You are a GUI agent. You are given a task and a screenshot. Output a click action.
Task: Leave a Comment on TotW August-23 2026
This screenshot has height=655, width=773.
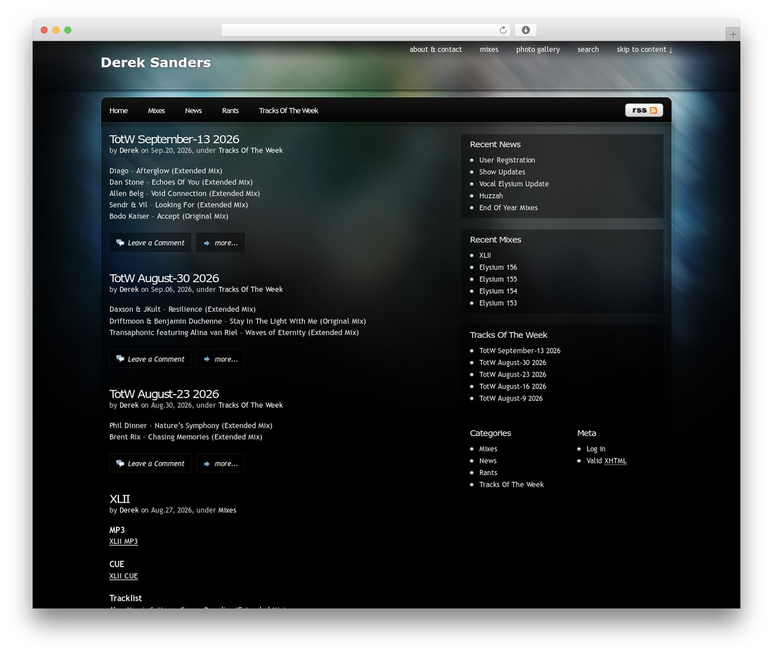(150, 463)
